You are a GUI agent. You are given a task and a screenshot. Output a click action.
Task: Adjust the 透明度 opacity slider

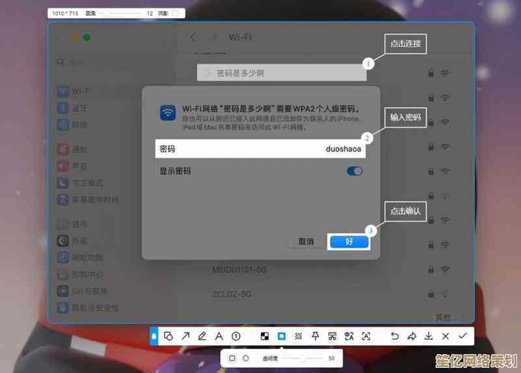[x=302, y=358]
